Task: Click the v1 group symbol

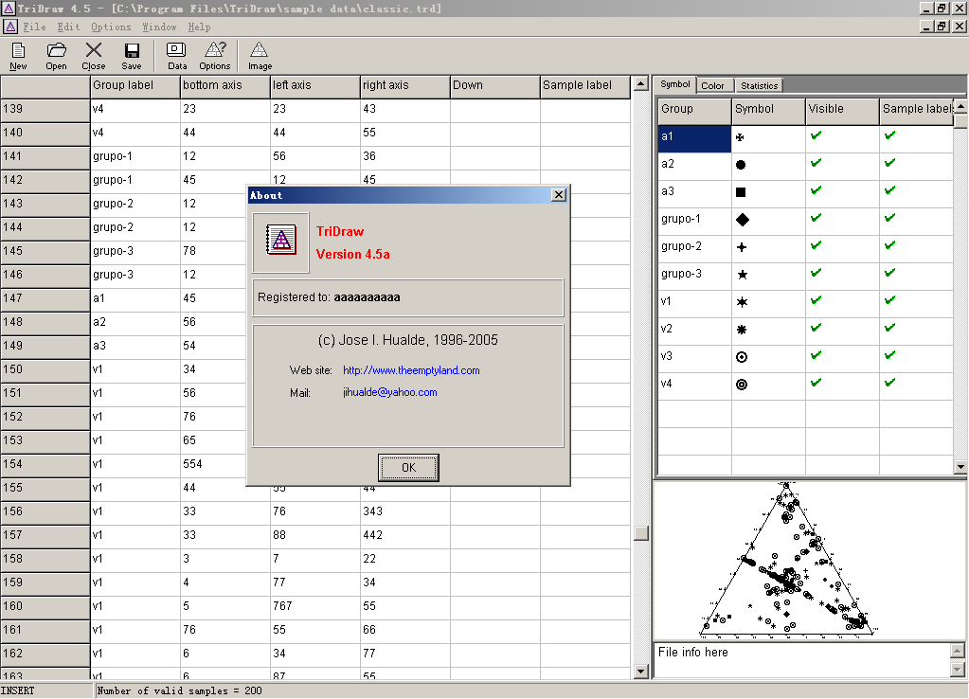Action: [x=743, y=302]
